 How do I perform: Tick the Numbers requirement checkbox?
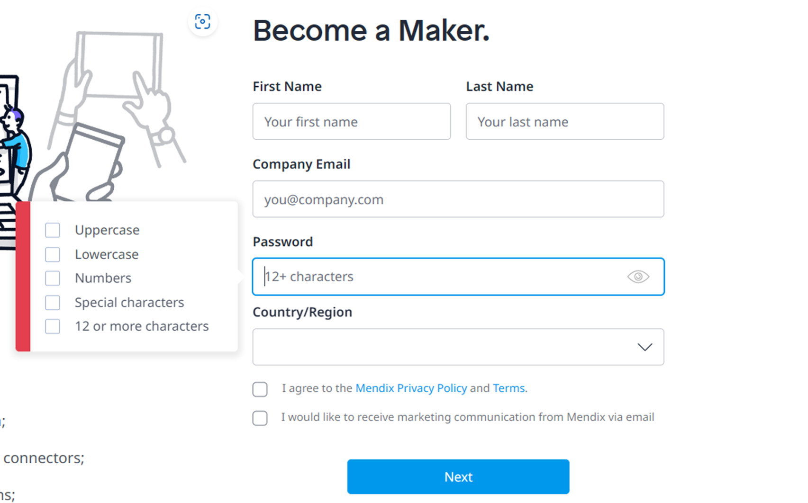pos(52,278)
